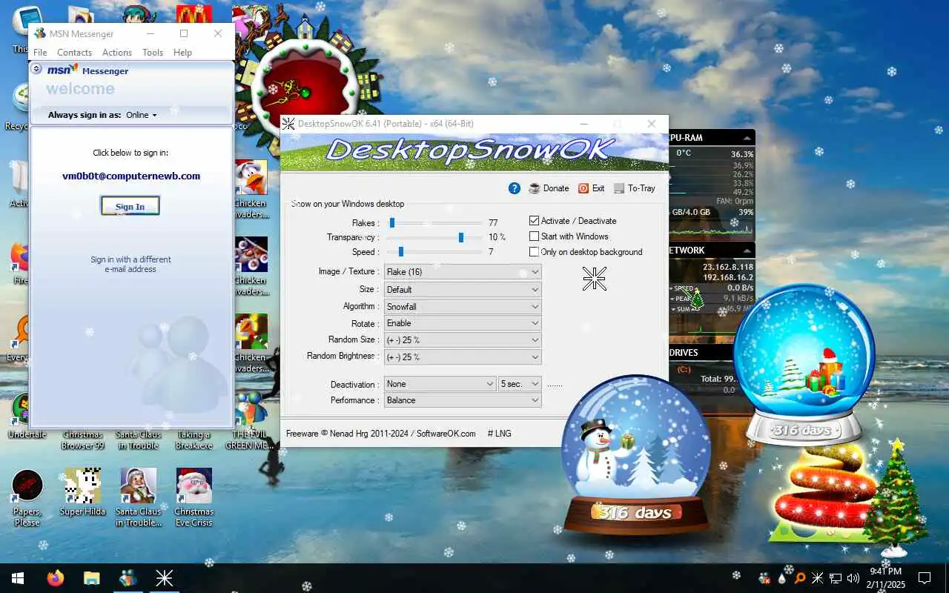Switch to DesktopSnowOK snowflake taskbar button
The image size is (949, 593).
[164, 578]
